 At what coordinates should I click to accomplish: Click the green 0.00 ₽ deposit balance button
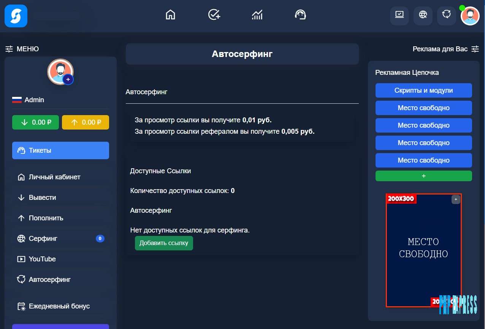[x=35, y=122]
